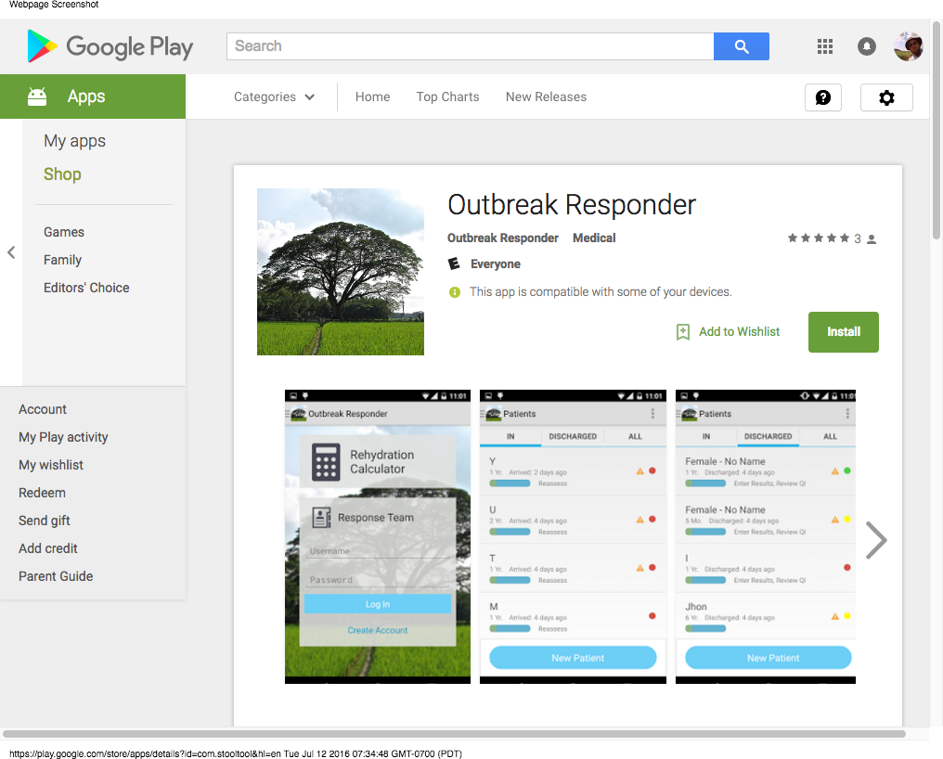The image size is (943, 759).
Task: Open the notifications bell icon
Action: [866, 46]
